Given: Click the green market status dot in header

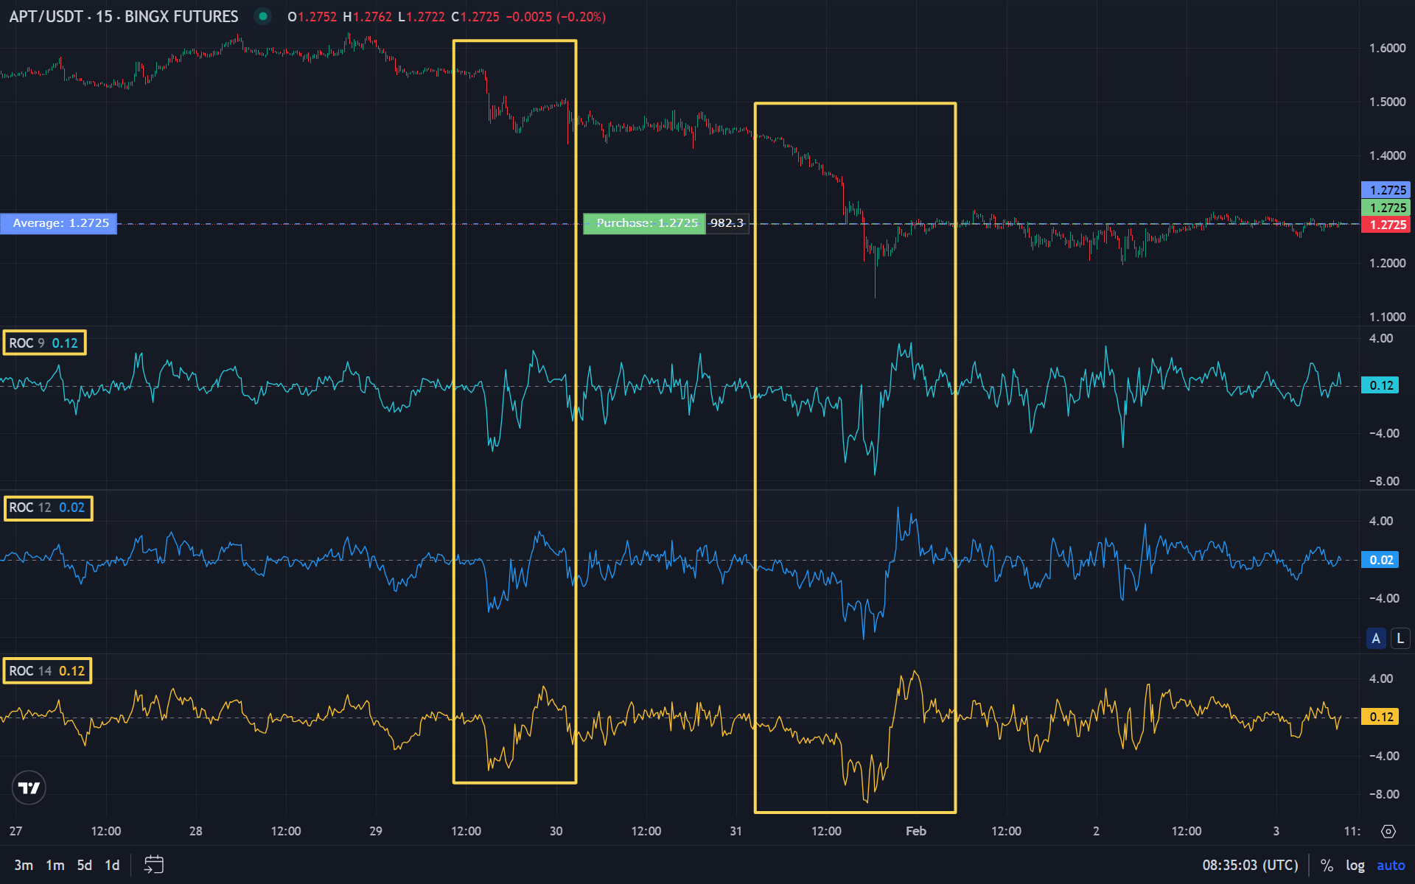Looking at the screenshot, I should [x=262, y=16].
